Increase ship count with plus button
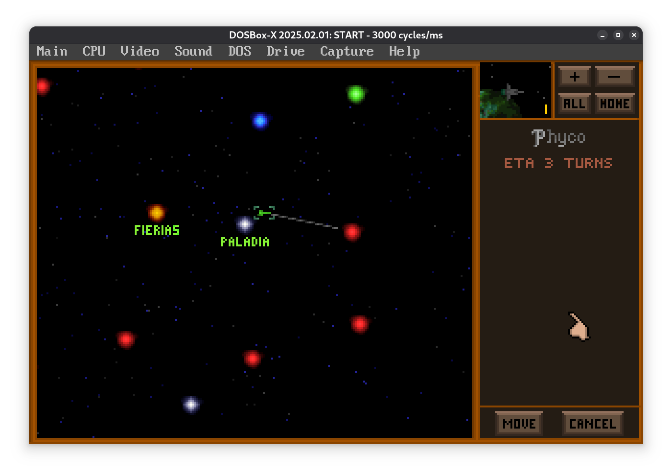Viewport: 672px width, 476px height. pos(574,77)
